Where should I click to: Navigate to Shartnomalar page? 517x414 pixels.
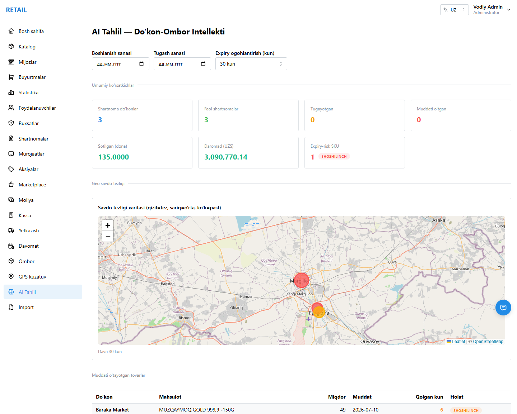(x=43, y=139)
